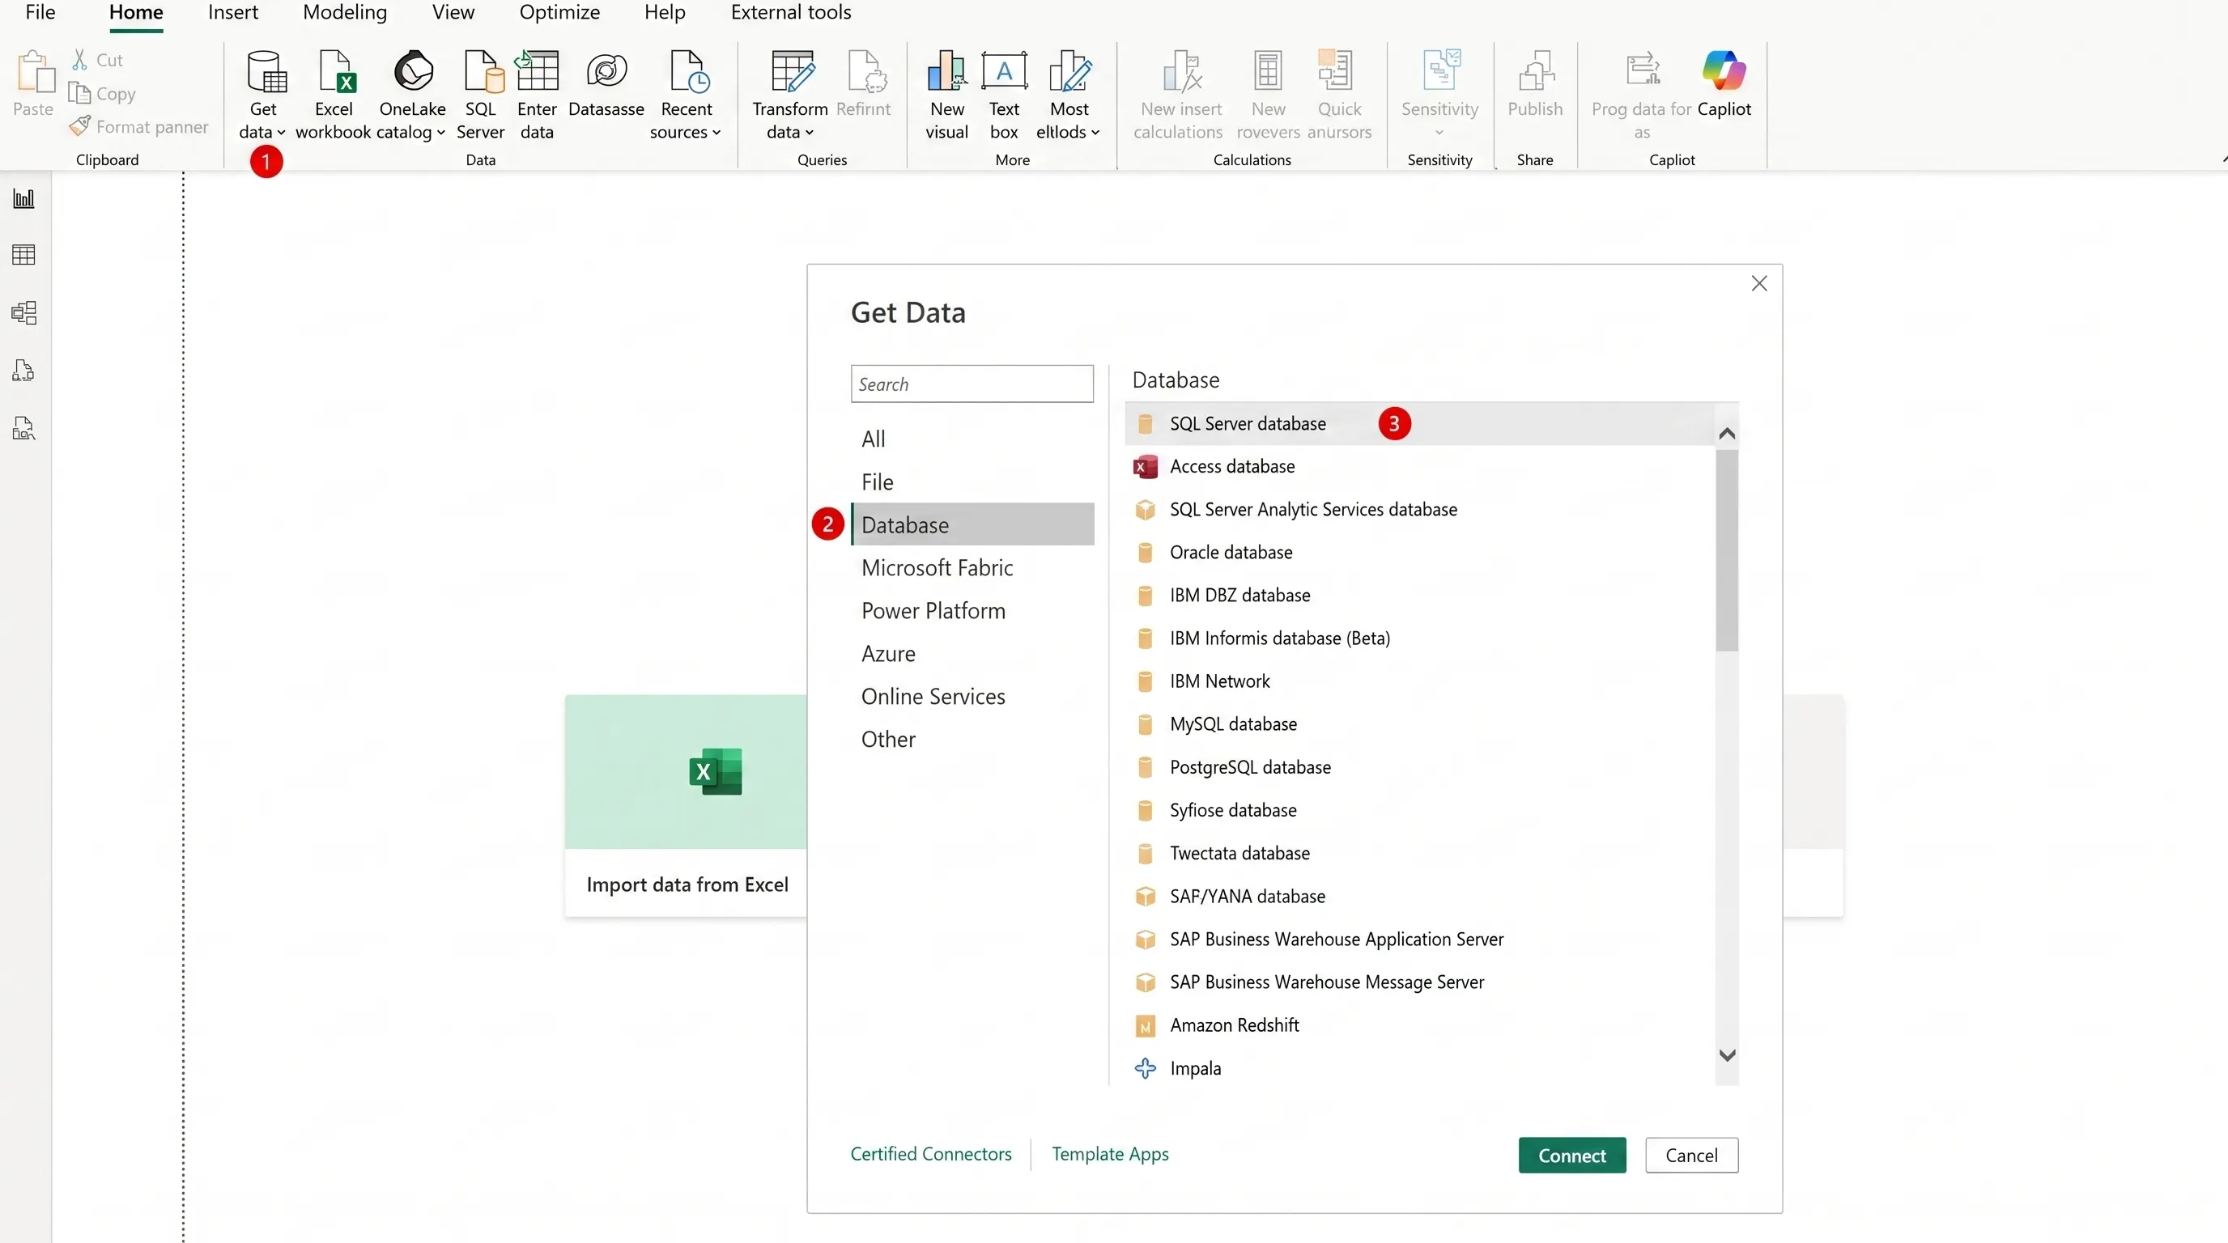Switch to the Modeling tab
The image size is (2228, 1243).
tap(345, 12)
